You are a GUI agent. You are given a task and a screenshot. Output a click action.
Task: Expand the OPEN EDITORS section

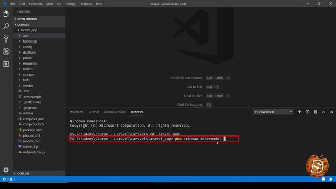coord(39,19)
